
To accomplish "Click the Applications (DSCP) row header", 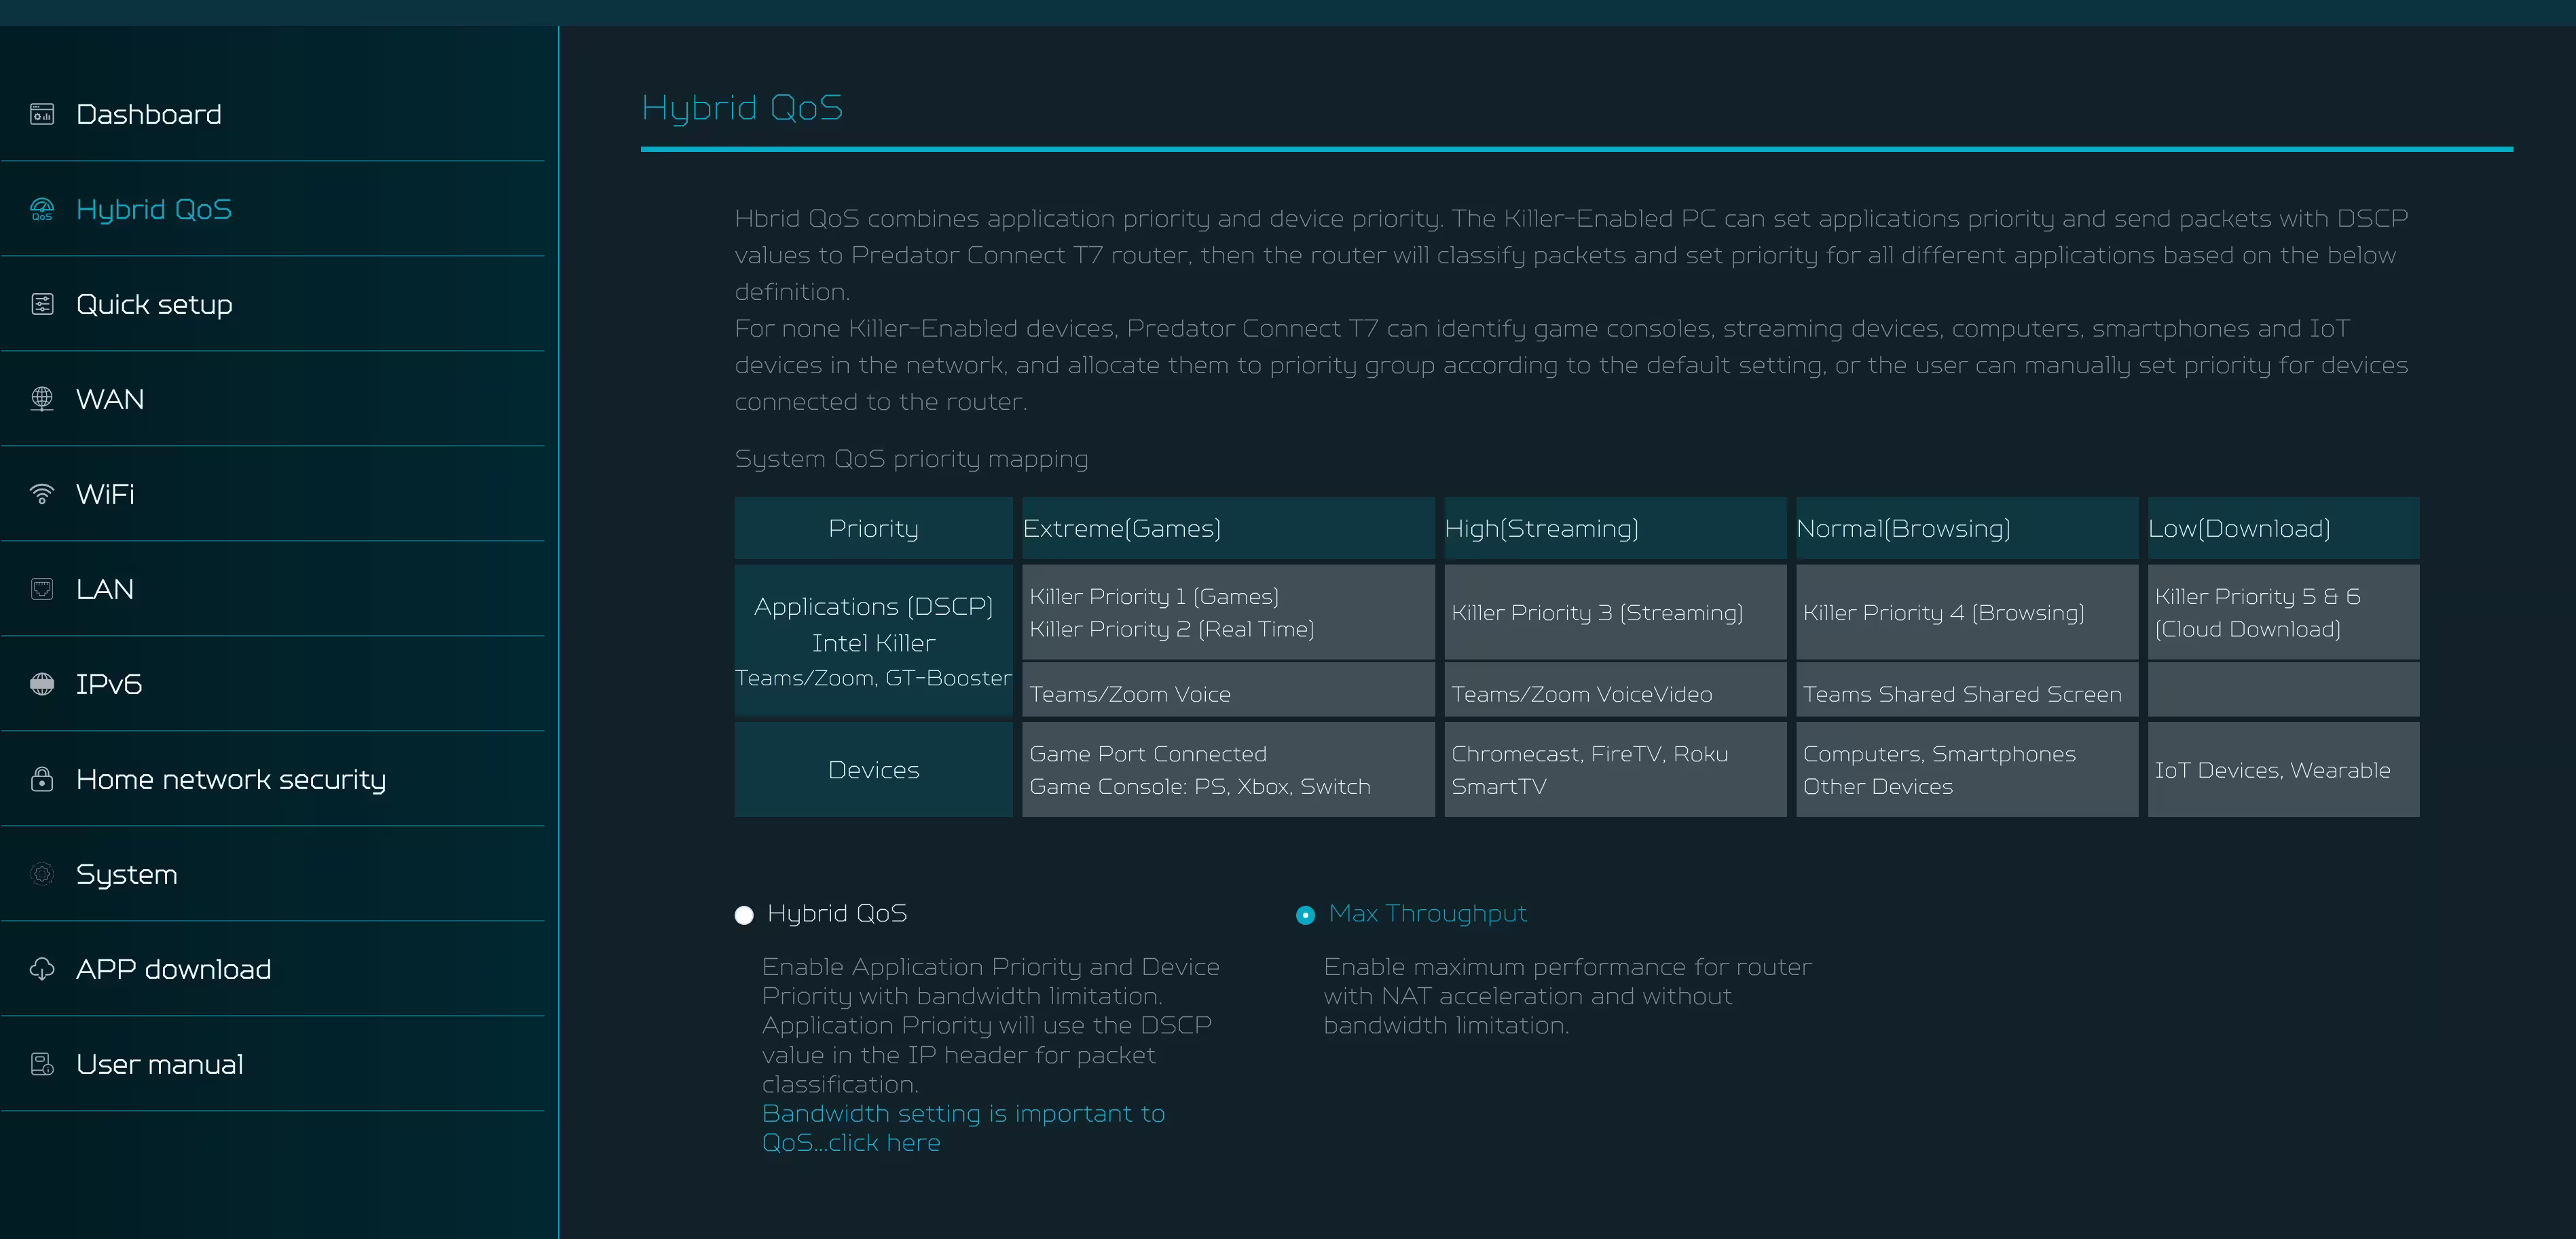I will [x=873, y=641].
